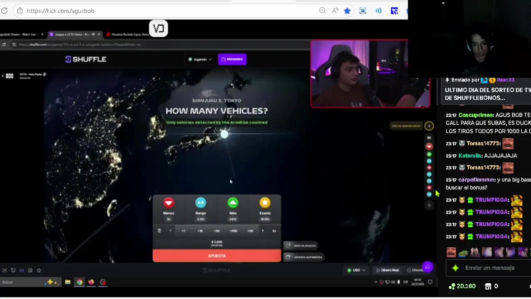The image size is (531, 299).
Task: Open Rsan33 username in pinned message
Action: tap(505, 80)
